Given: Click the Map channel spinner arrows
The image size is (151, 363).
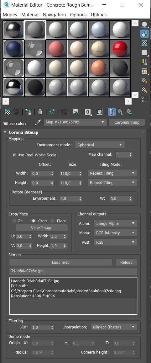Looking at the screenshot, I should (131, 154).
